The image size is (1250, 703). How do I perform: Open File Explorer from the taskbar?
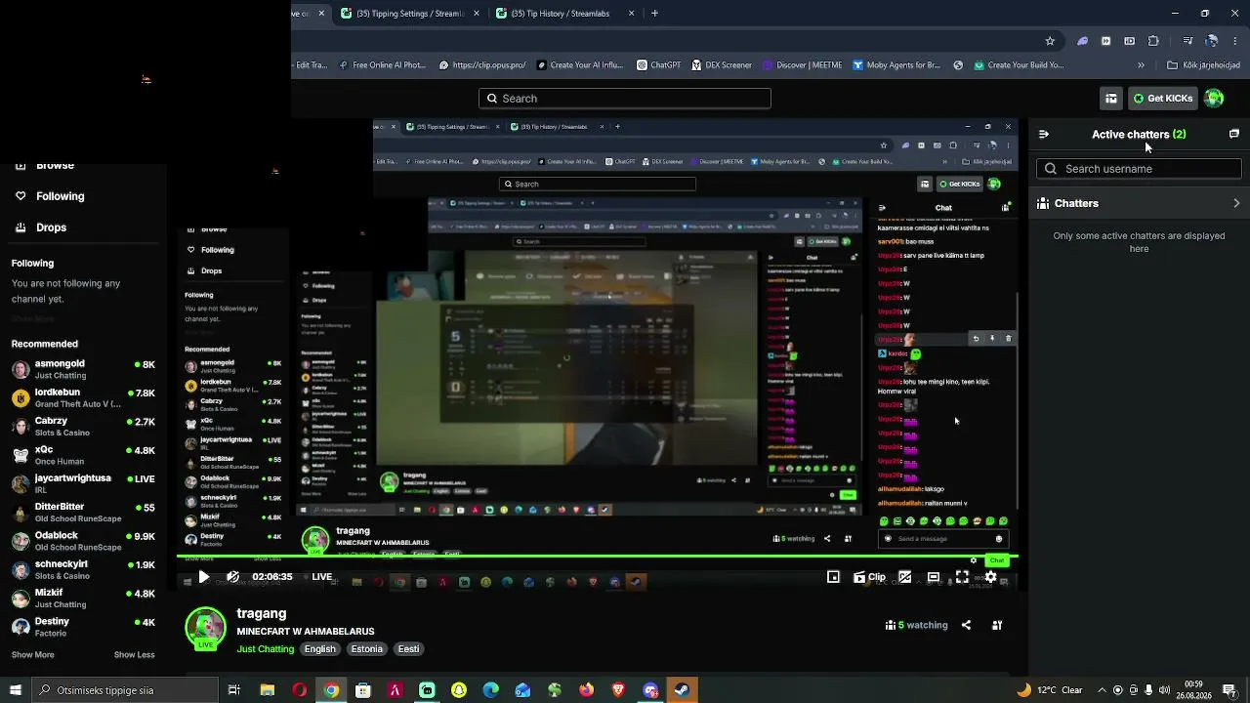pos(267,690)
